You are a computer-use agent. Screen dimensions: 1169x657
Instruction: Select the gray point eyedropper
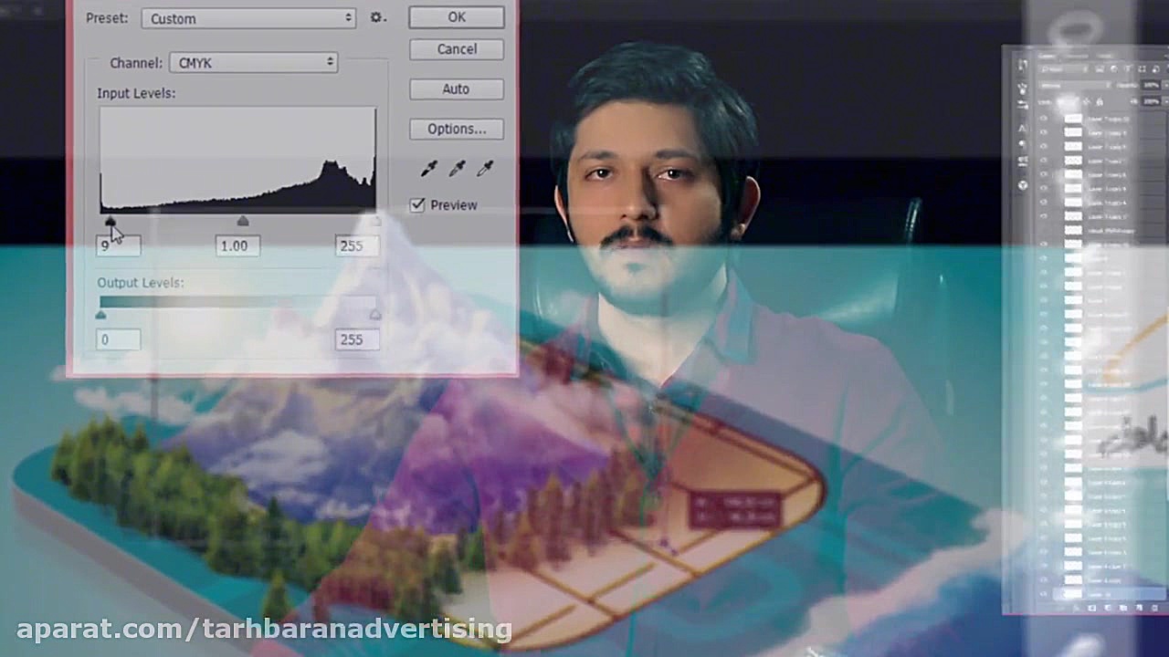point(457,168)
